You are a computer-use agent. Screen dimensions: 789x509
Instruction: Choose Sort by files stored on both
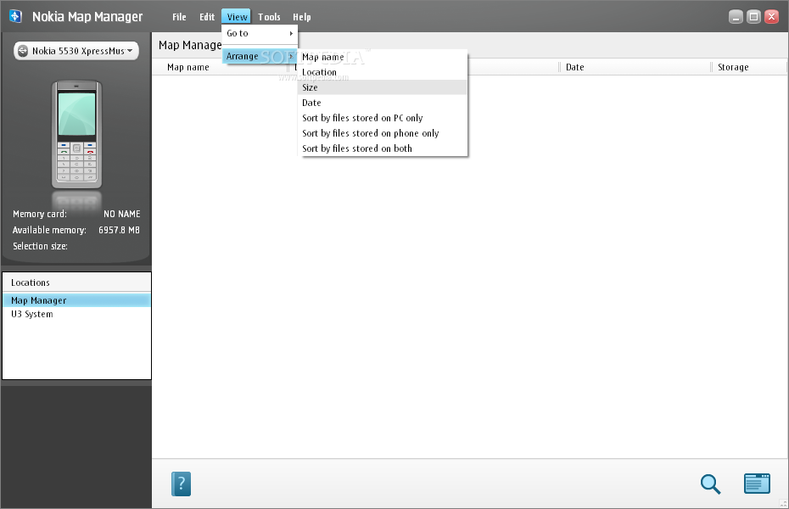click(383, 148)
